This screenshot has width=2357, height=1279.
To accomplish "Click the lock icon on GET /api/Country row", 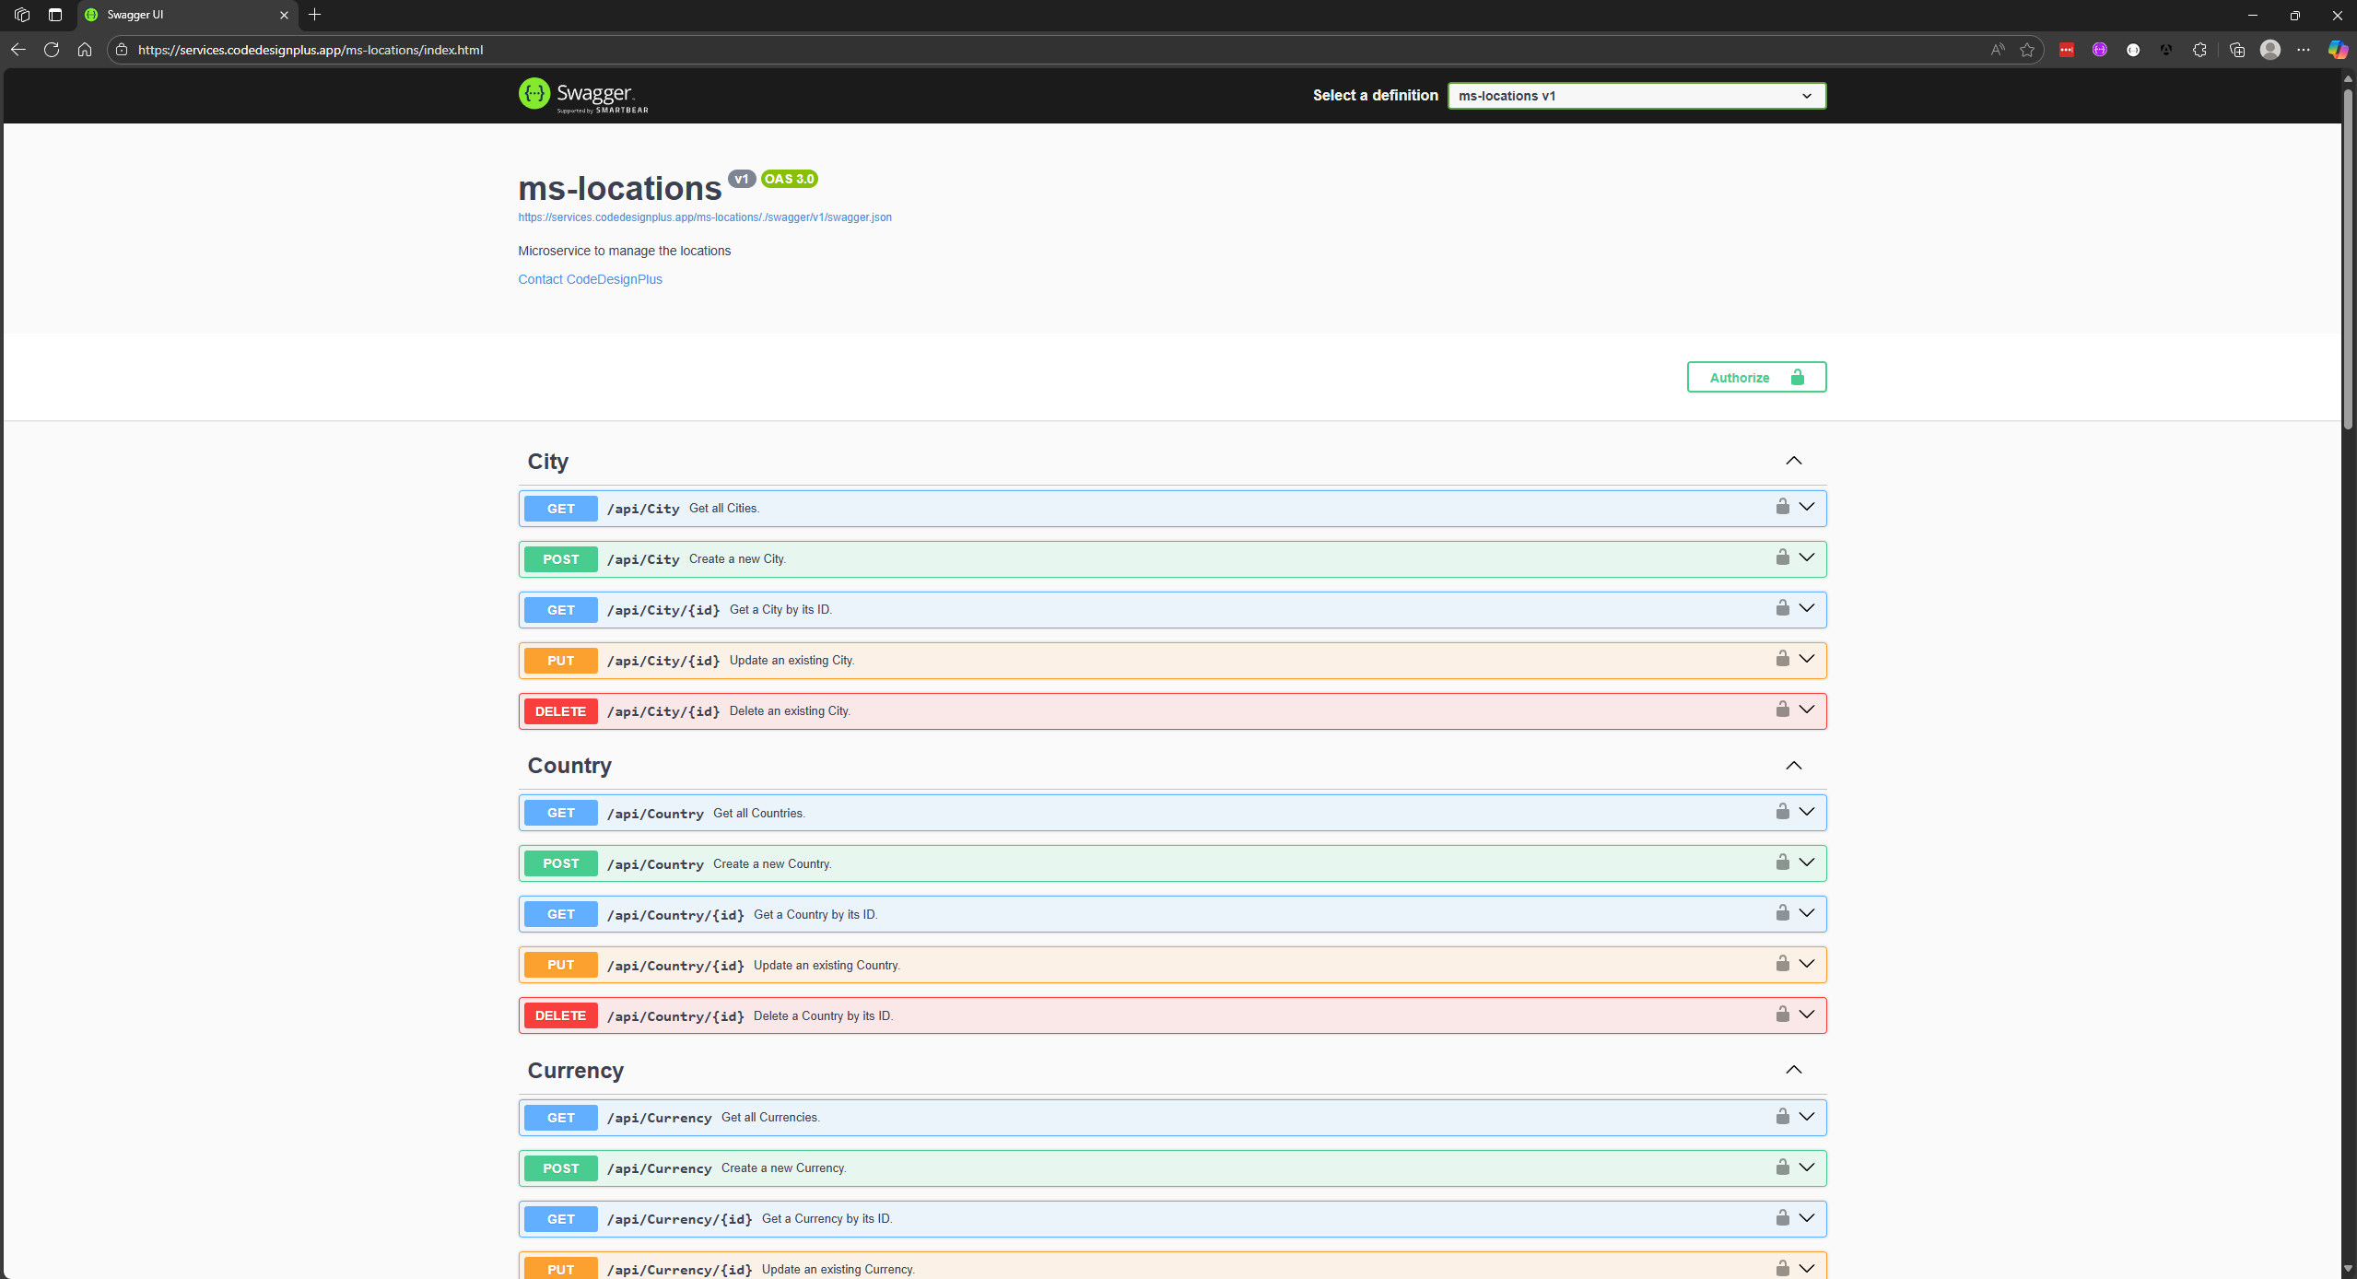I will pyautogui.click(x=1782, y=812).
